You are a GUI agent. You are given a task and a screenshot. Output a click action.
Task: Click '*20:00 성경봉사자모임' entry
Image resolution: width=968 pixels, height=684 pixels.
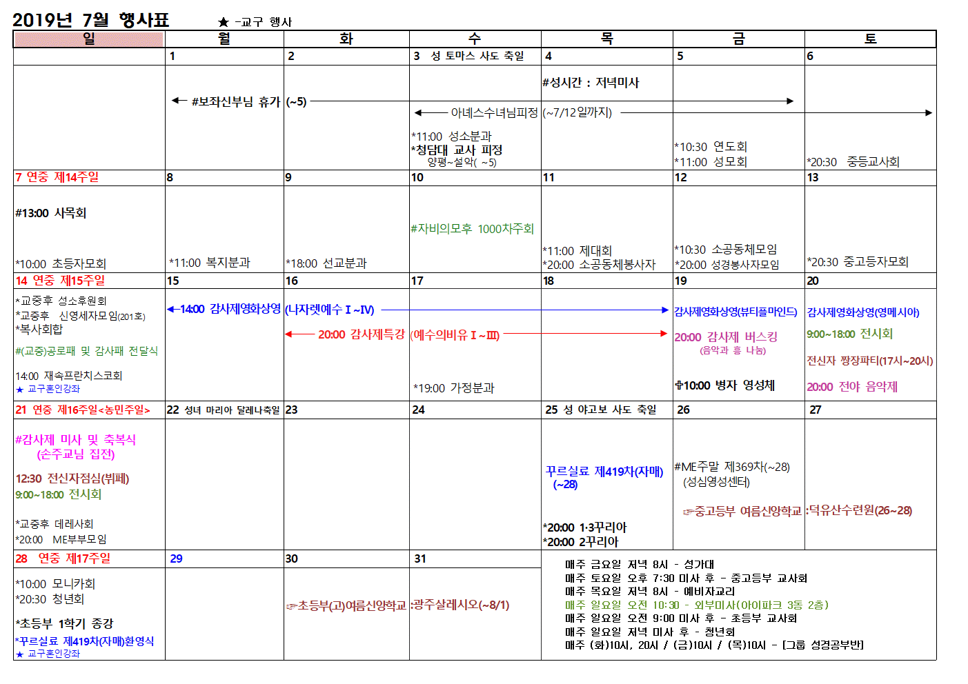[727, 265]
